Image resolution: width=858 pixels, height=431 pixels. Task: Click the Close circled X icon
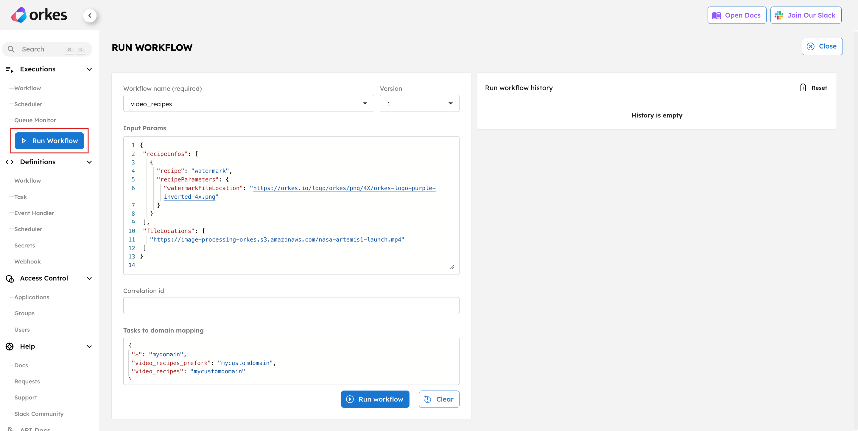(x=811, y=46)
